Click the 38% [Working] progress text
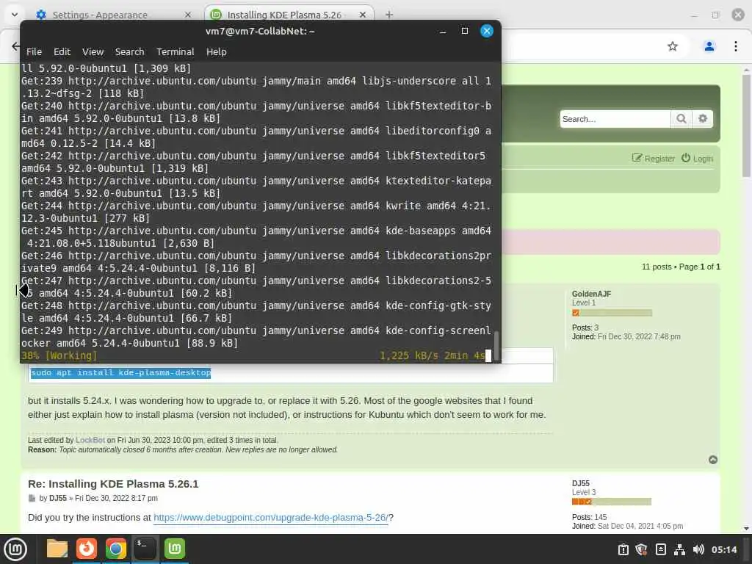 [x=59, y=355]
